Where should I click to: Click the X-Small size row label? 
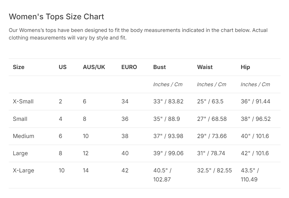tap(23, 101)
